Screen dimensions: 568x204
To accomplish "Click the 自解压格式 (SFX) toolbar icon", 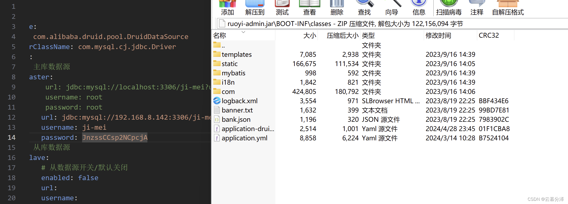I will [x=508, y=7].
